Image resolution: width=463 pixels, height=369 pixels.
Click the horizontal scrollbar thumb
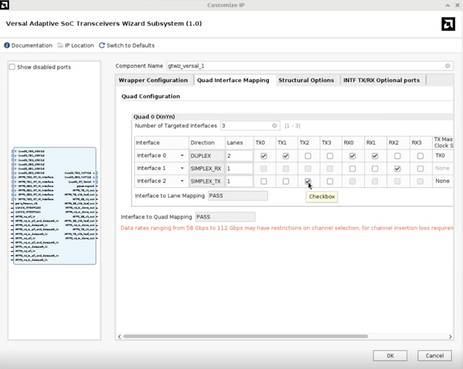[x=245, y=336]
